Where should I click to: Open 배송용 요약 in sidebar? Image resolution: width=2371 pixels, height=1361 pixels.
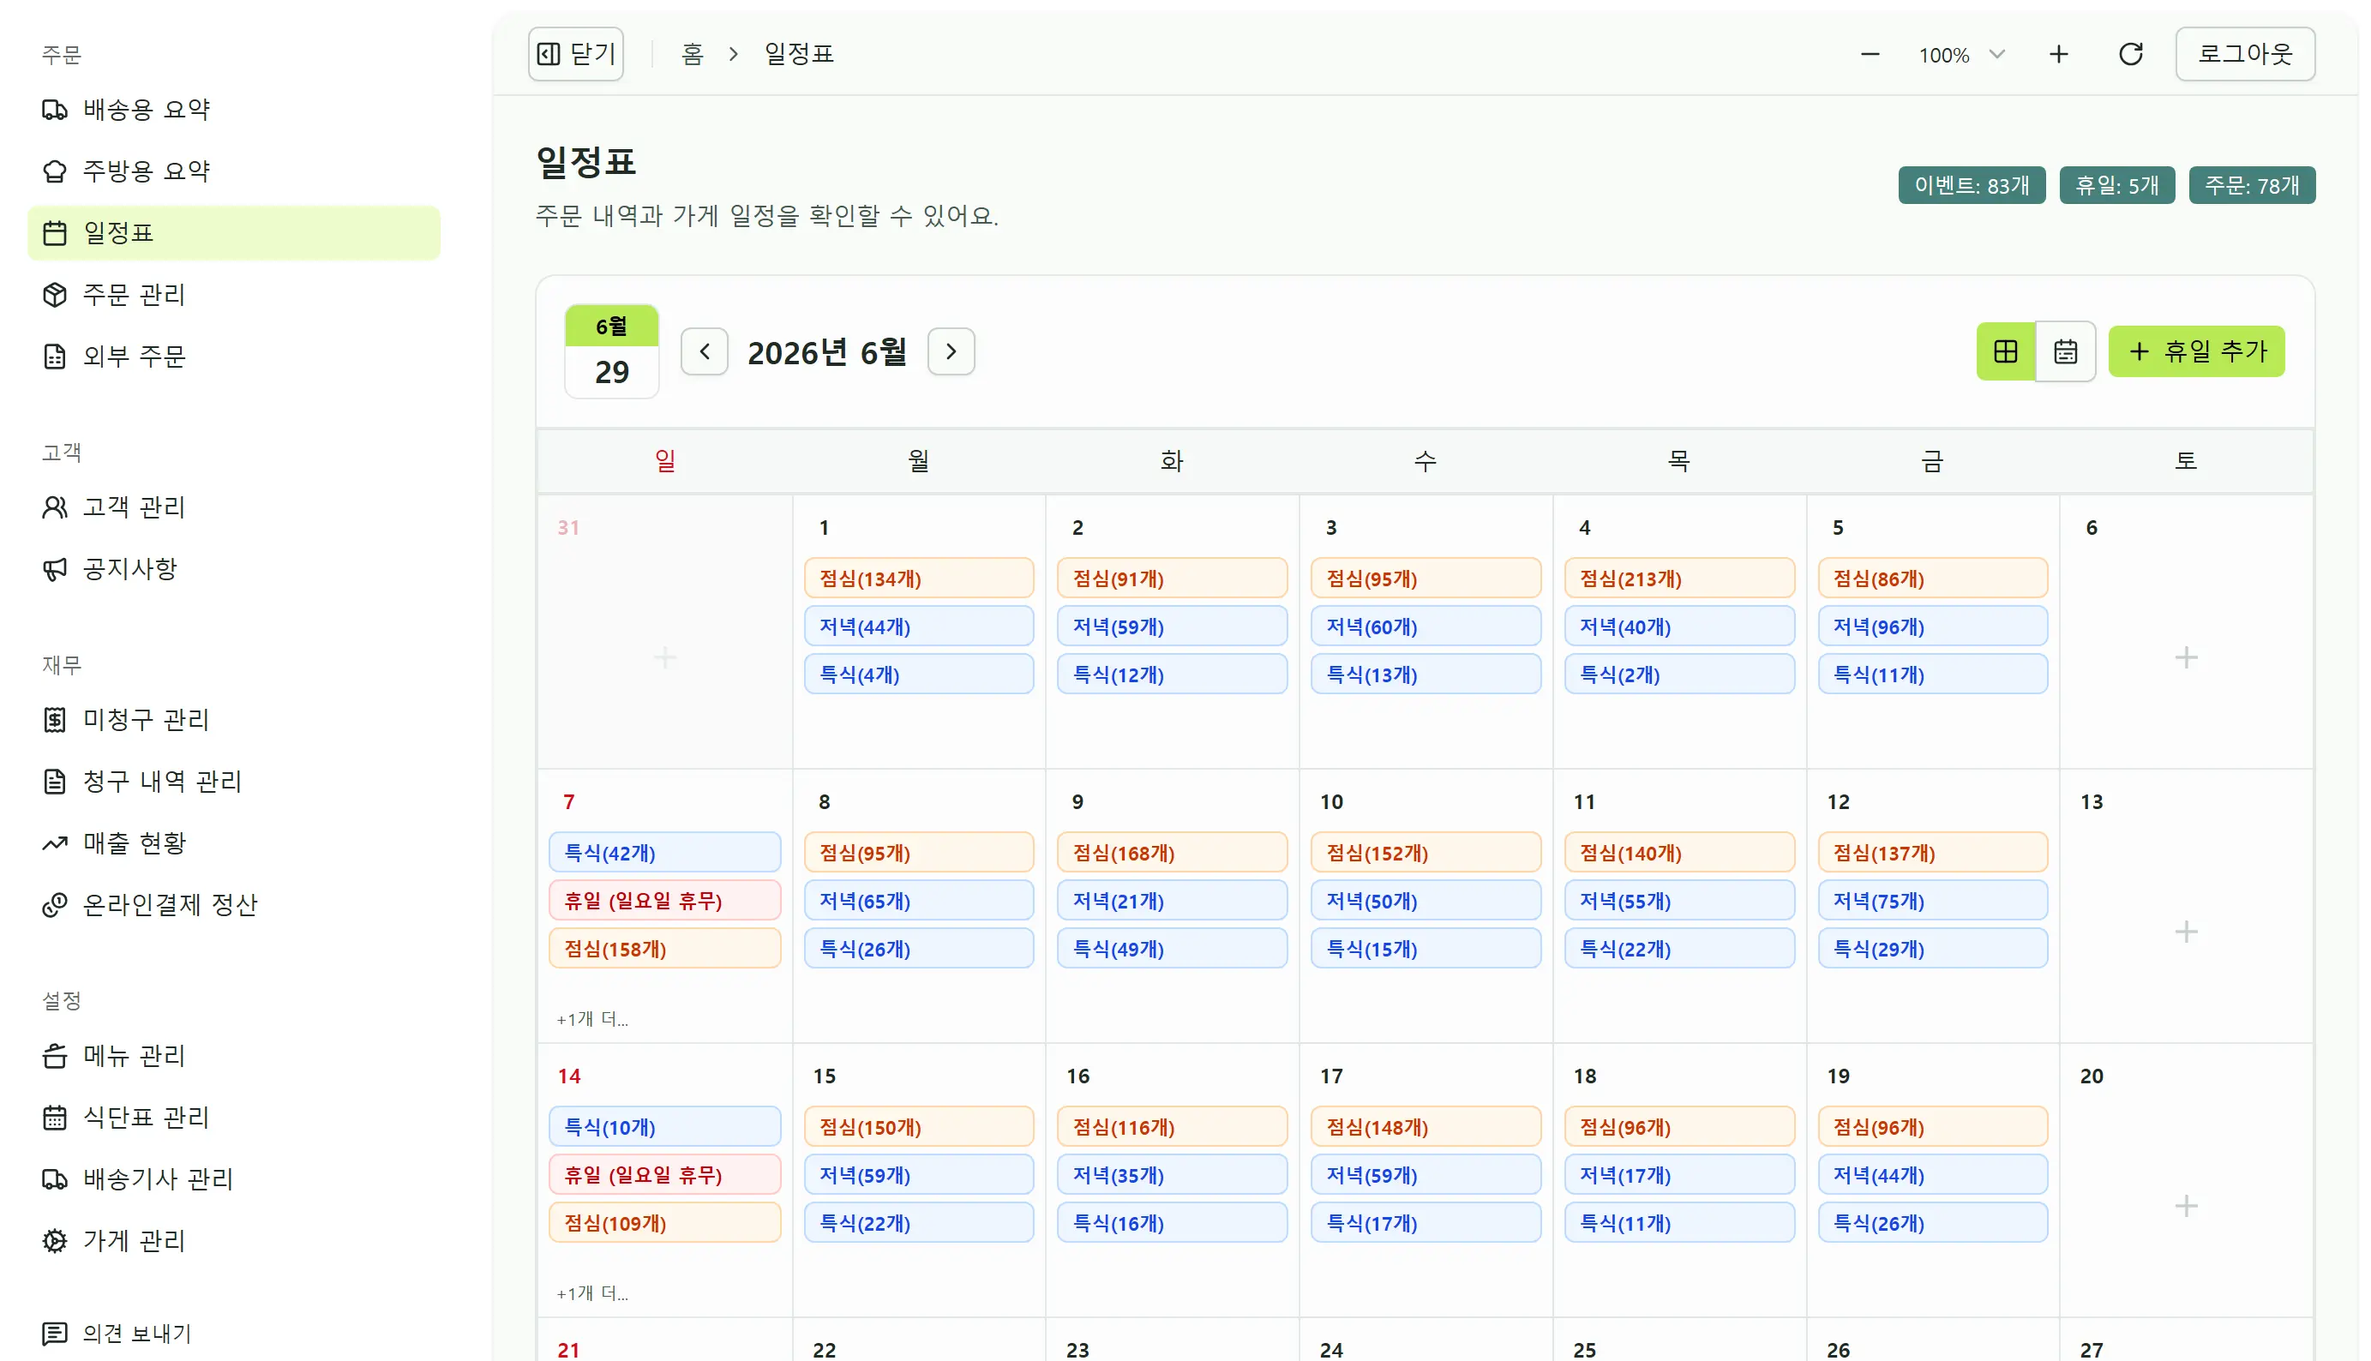[x=234, y=110]
